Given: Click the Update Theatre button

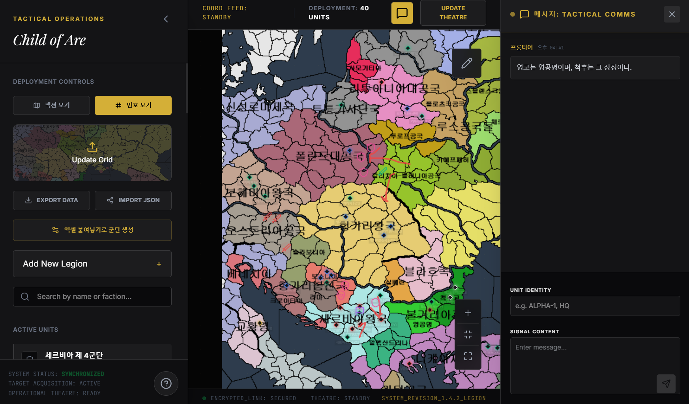Looking at the screenshot, I should pyautogui.click(x=453, y=13).
